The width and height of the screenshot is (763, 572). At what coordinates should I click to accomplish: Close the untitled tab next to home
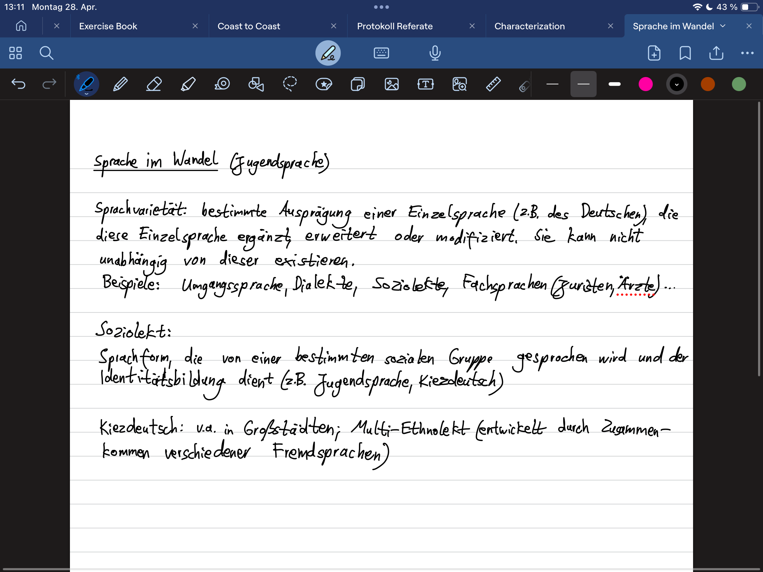click(x=57, y=26)
